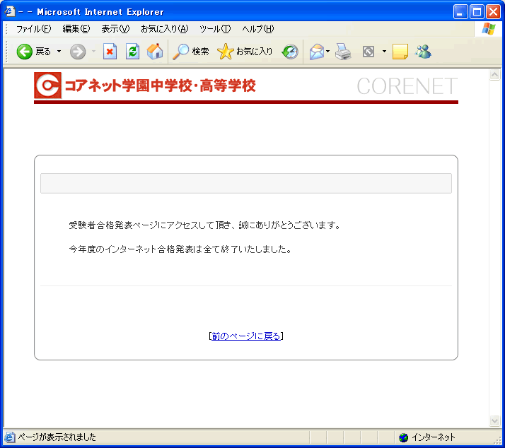This screenshot has width=505, height=448.
Task: Click the インターネット zone label
Action: click(433, 437)
